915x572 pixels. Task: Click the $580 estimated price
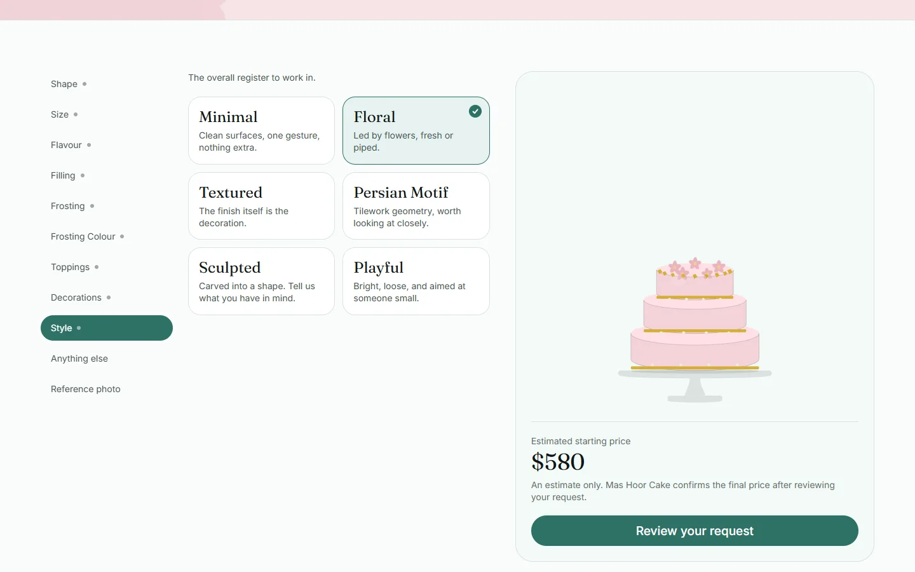coord(558,462)
